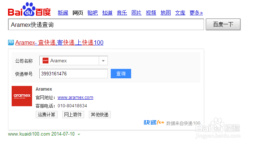Open the 公司名称 Aramex combo box
This screenshot has width=255, height=145.
click(x=74, y=61)
